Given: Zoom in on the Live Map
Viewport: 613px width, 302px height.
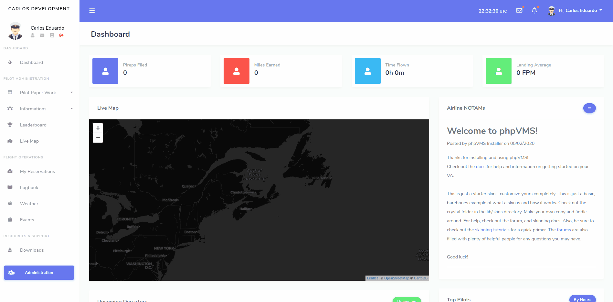Looking at the screenshot, I should click(x=98, y=128).
